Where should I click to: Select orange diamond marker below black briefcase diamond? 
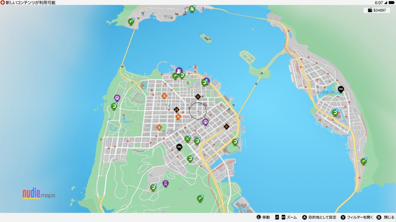(x=178, y=116)
